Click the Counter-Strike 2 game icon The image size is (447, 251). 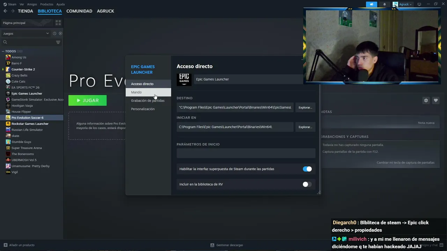pos(8,69)
